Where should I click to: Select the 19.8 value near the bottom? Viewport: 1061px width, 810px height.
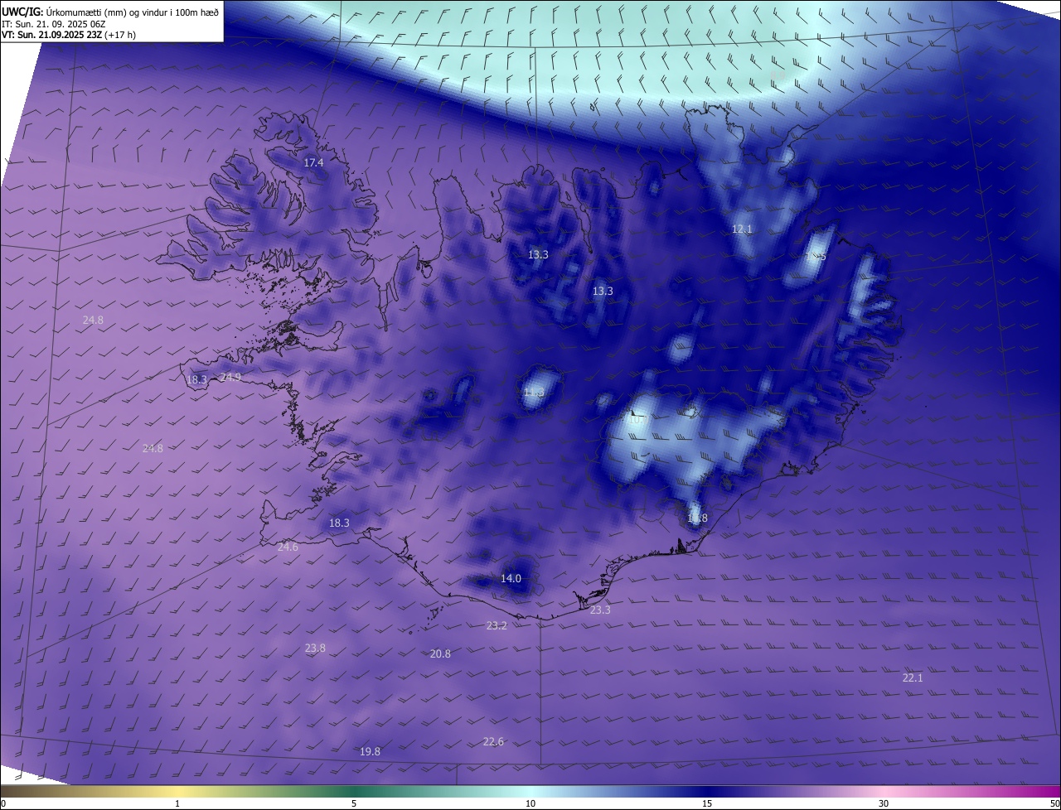[x=370, y=751]
